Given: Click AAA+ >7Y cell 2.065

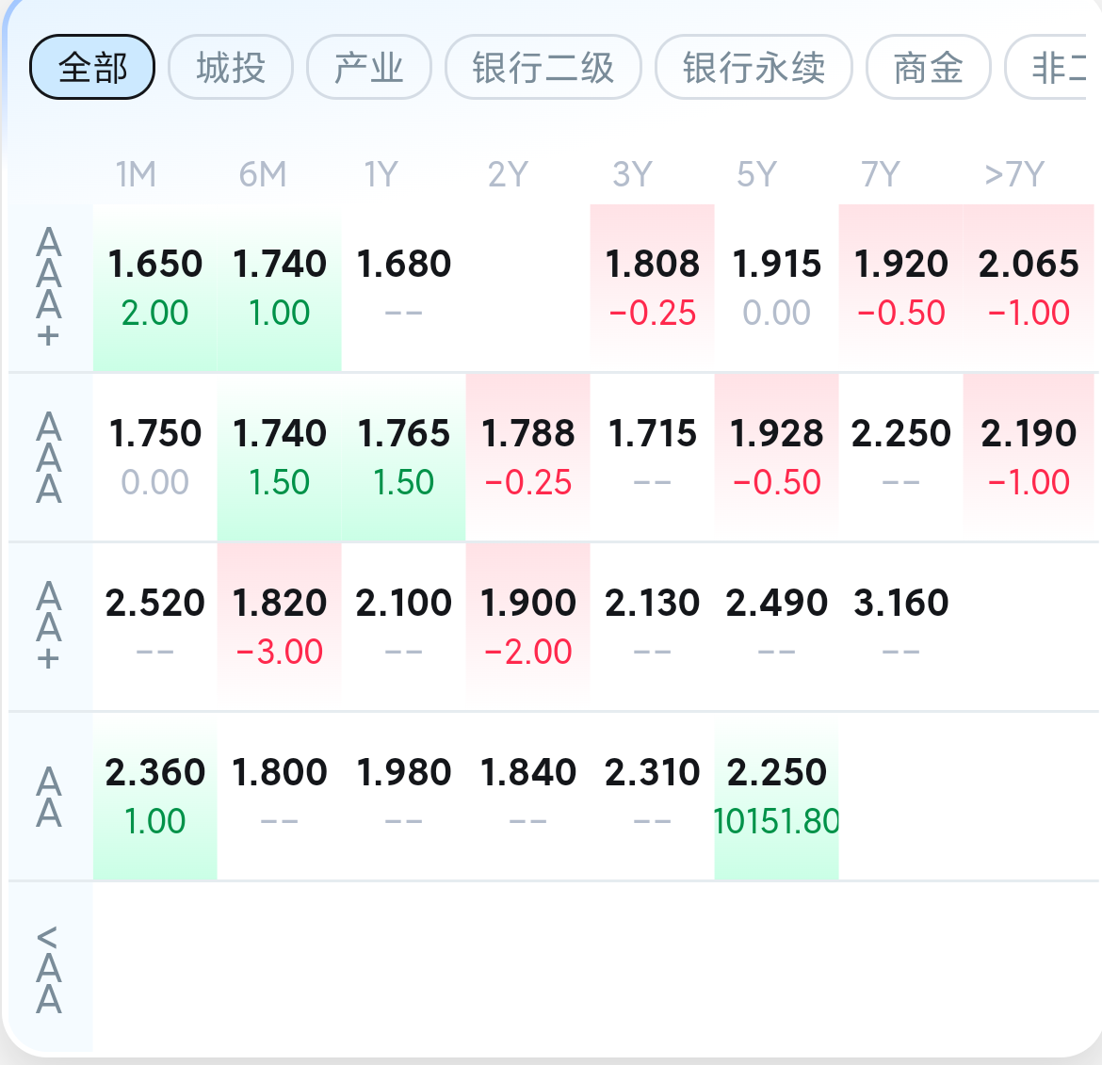Looking at the screenshot, I should pos(1029,287).
